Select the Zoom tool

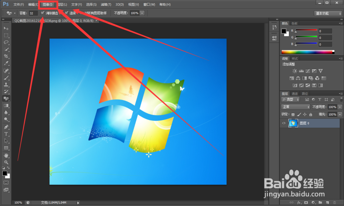click(6, 162)
